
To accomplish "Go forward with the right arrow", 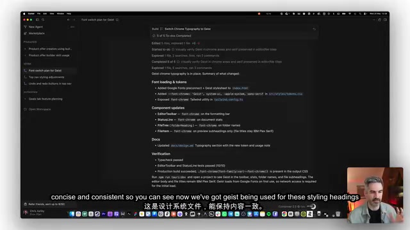I will [x=74, y=20].
